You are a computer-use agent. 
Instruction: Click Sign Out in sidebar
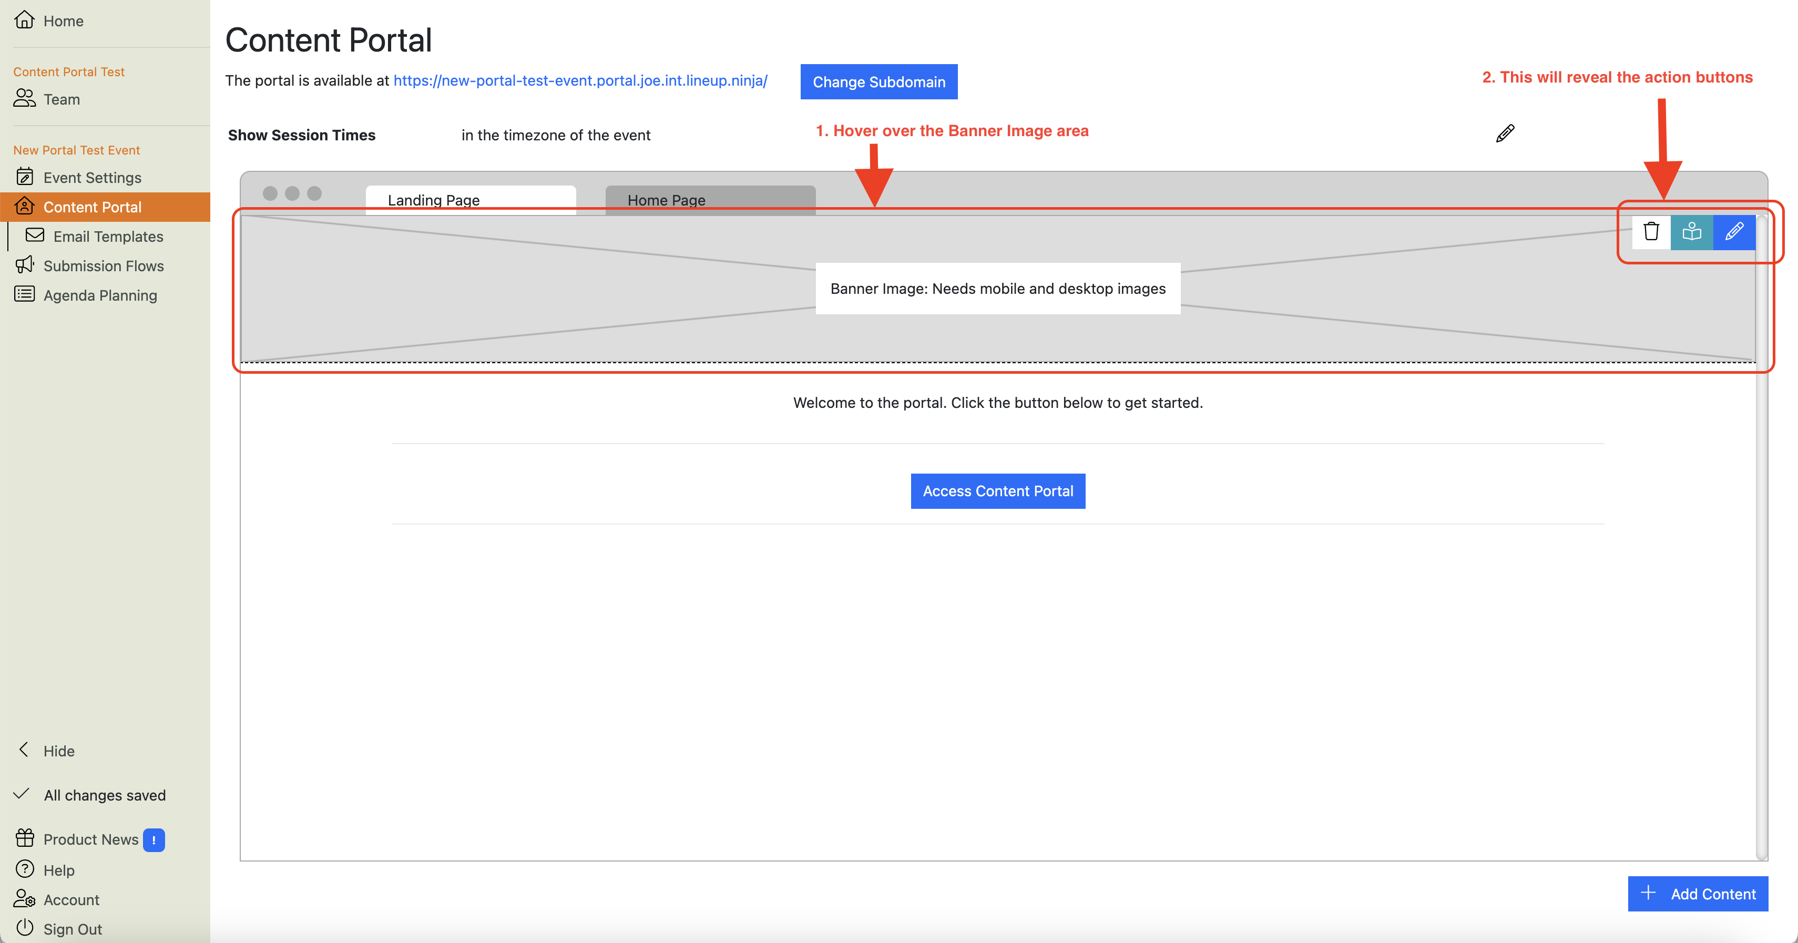(x=72, y=929)
